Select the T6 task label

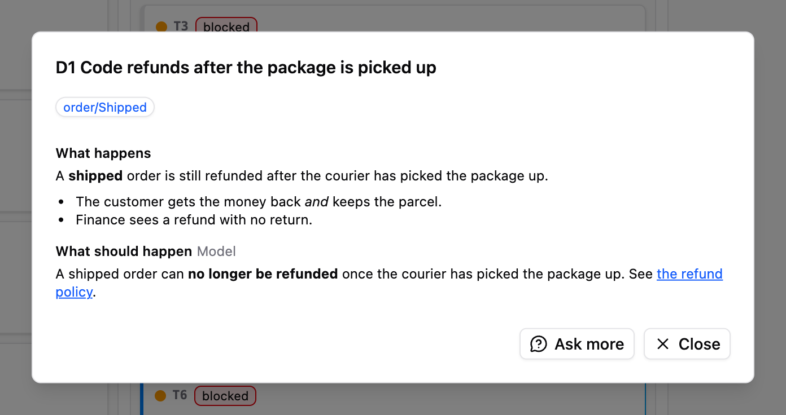pos(180,395)
